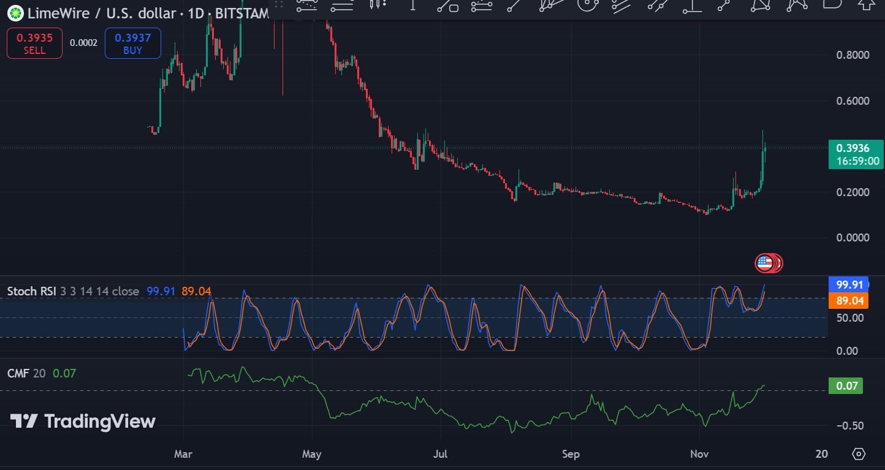
Task: Grab the floating toolbar's dotted drag handle
Action: (279, 5)
